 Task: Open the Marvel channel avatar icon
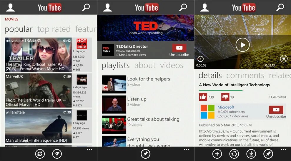pos(82,80)
